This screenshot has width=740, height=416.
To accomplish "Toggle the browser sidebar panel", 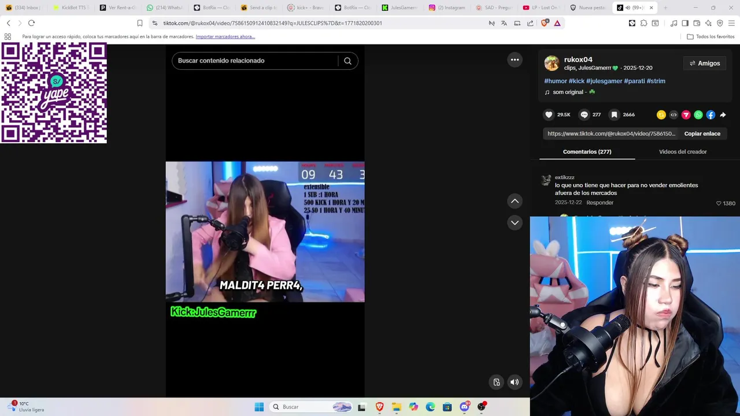I will coord(685,23).
